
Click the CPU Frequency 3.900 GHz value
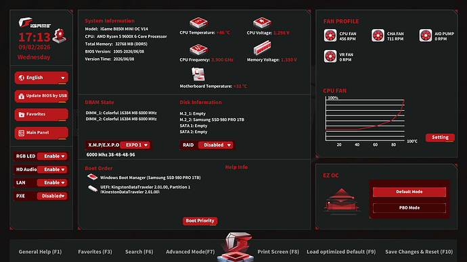(222, 59)
